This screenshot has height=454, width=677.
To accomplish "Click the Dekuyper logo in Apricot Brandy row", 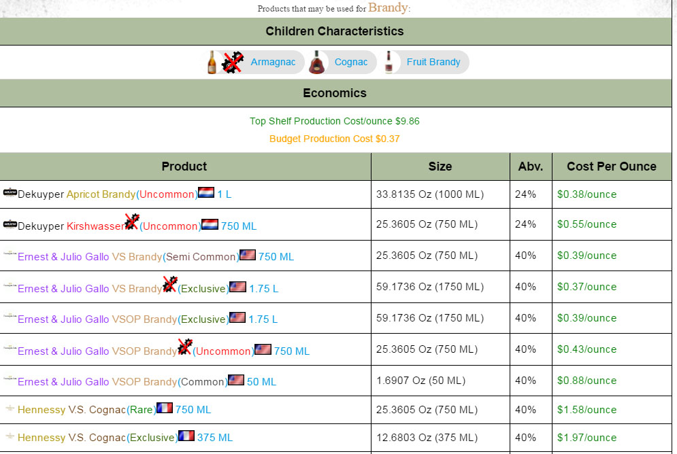I will coord(10,193).
